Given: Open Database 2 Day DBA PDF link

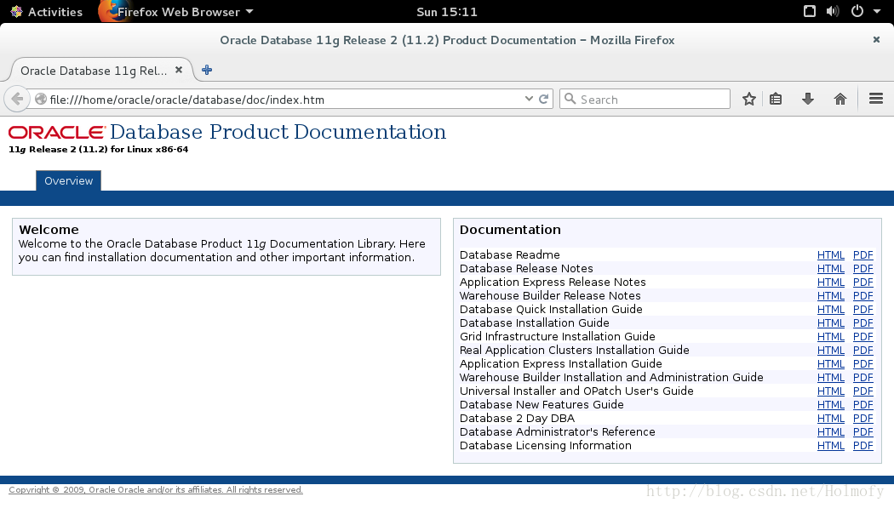Looking at the screenshot, I should 863,419.
